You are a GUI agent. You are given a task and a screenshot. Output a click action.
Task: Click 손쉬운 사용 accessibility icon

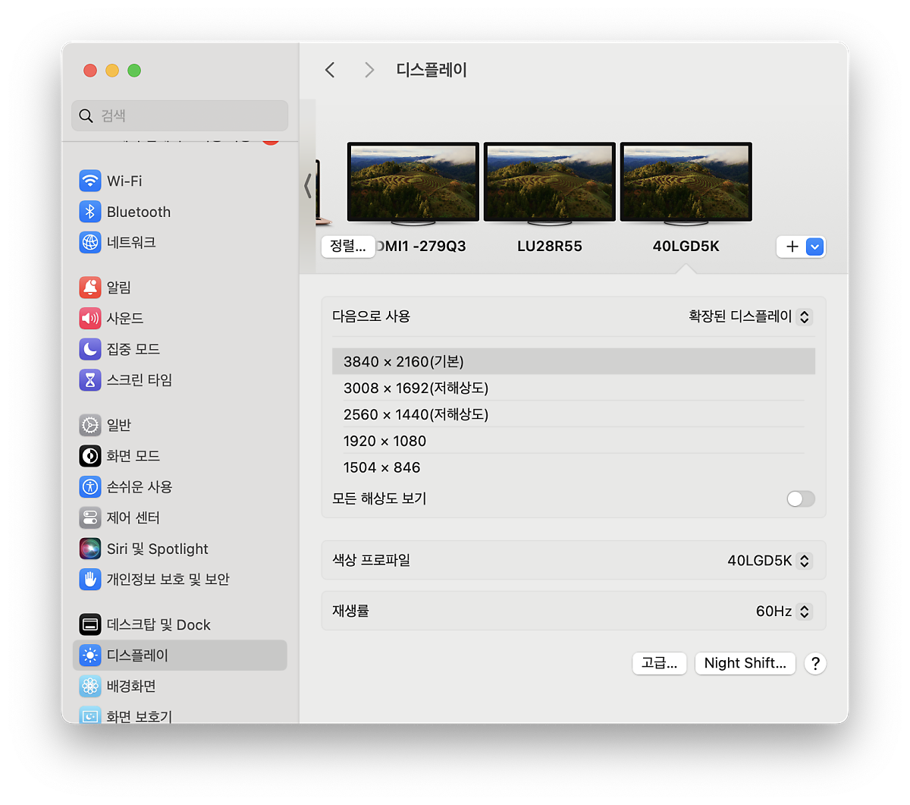coord(90,486)
